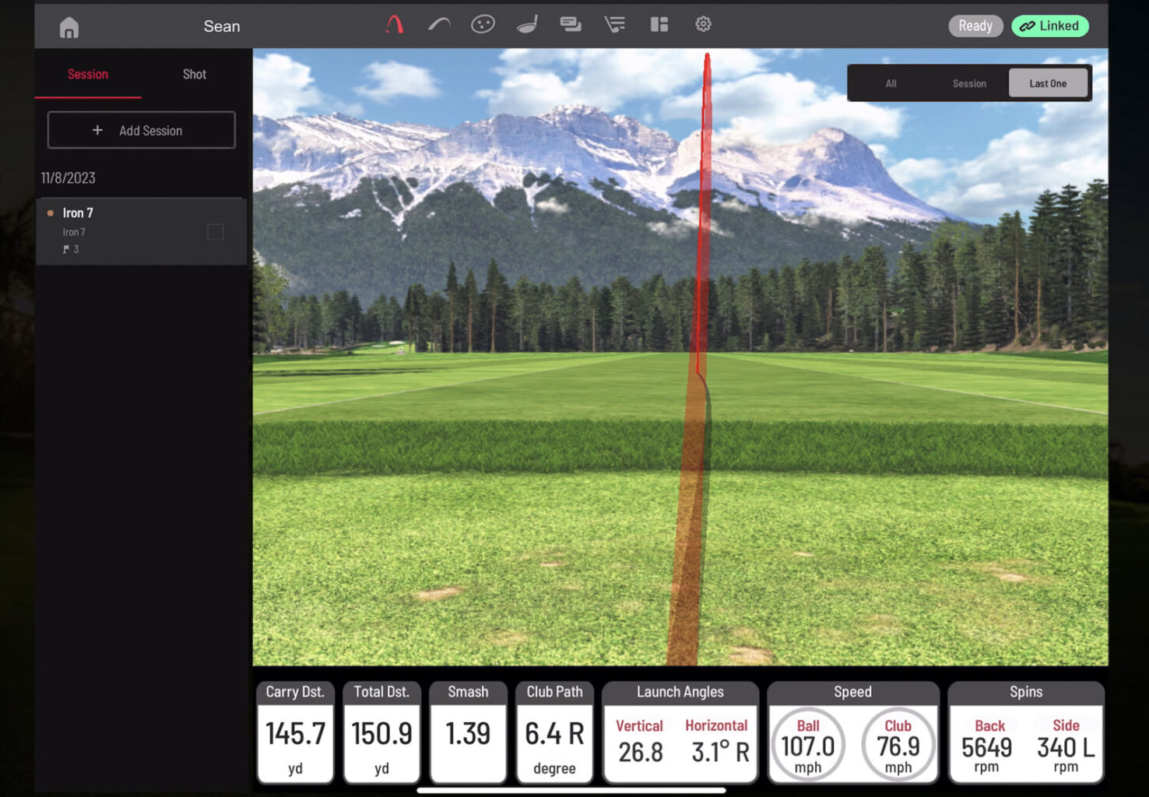This screenshot has height=797, width=1149.
Task: Open the golf club head view
Action: (x=527, y=25)
